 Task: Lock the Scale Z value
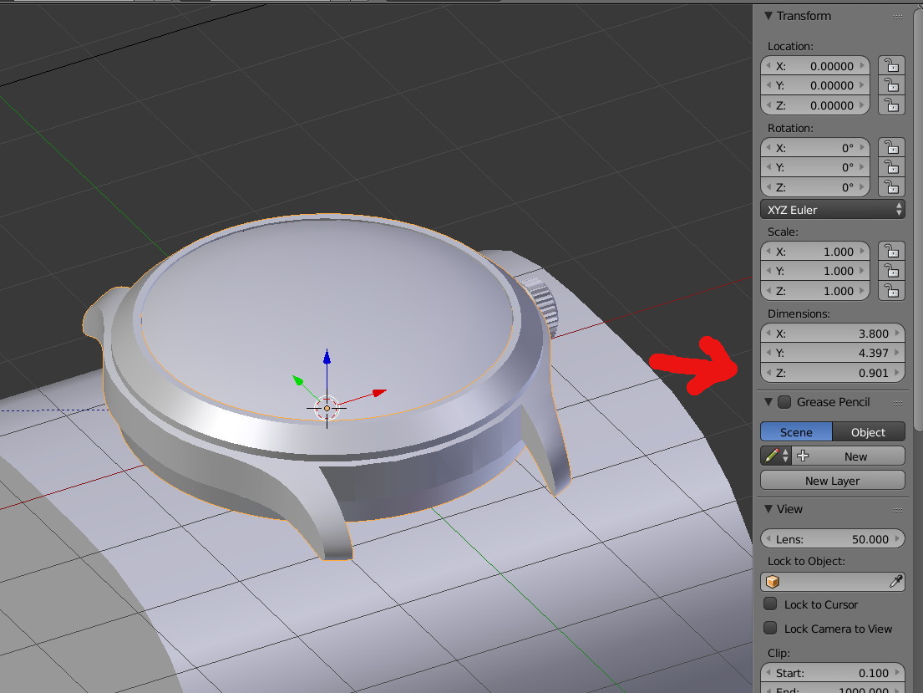[x=892, y=291]
